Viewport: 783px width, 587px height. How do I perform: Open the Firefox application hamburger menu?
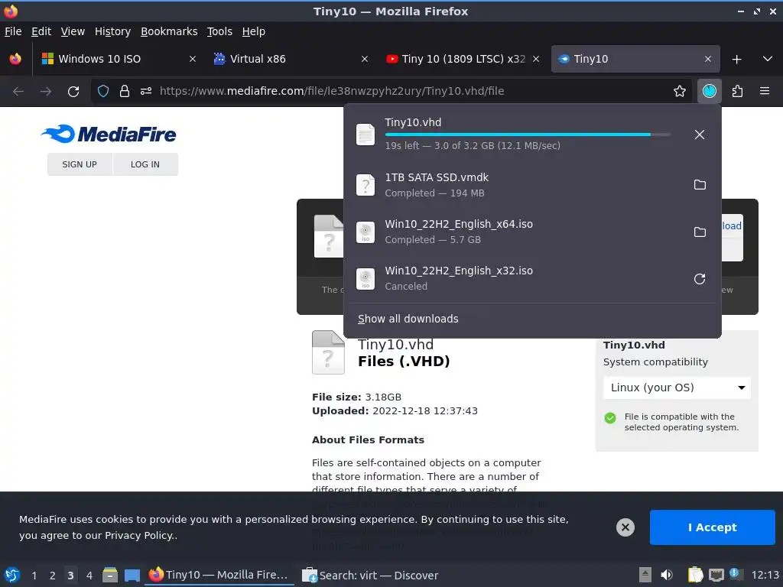click(765, 92)
